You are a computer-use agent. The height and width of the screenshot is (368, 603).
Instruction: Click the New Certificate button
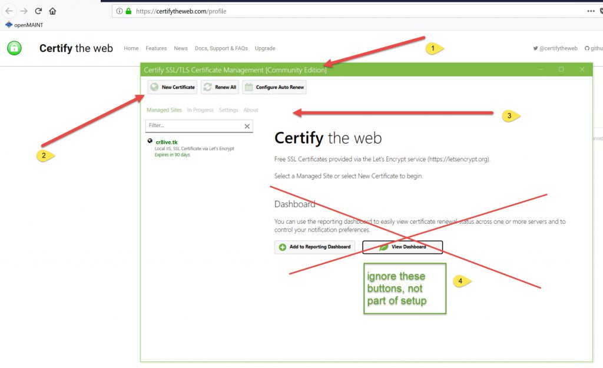click(172, 87)
